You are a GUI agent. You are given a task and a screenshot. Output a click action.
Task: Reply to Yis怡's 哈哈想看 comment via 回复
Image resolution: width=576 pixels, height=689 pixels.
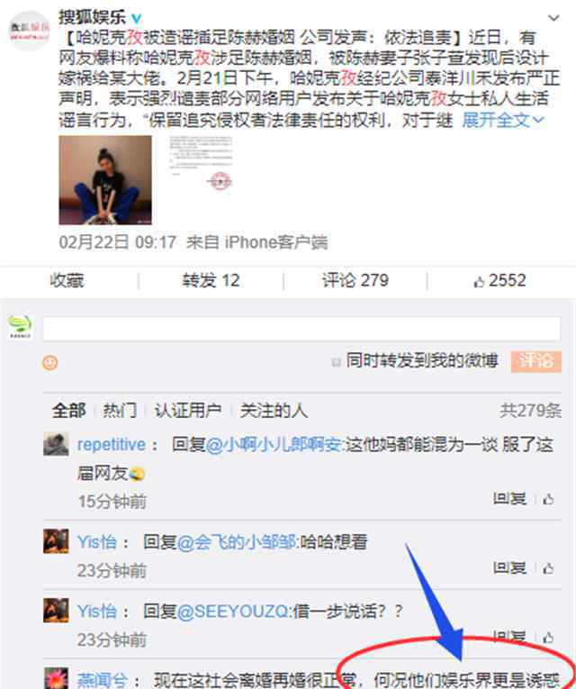pyautogui.click(x=508, y=568)
